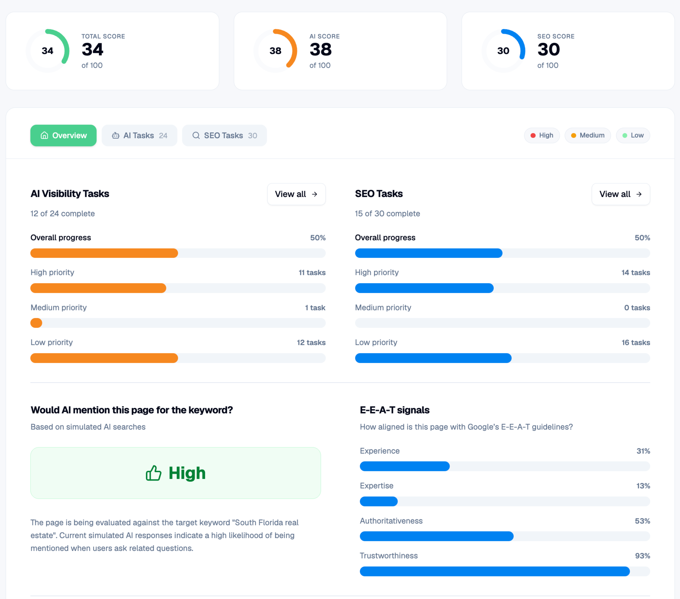This screenshot has width=680, height=599.
Task: Toggle the Medium priority filter chip
Action: coord(588,136)
